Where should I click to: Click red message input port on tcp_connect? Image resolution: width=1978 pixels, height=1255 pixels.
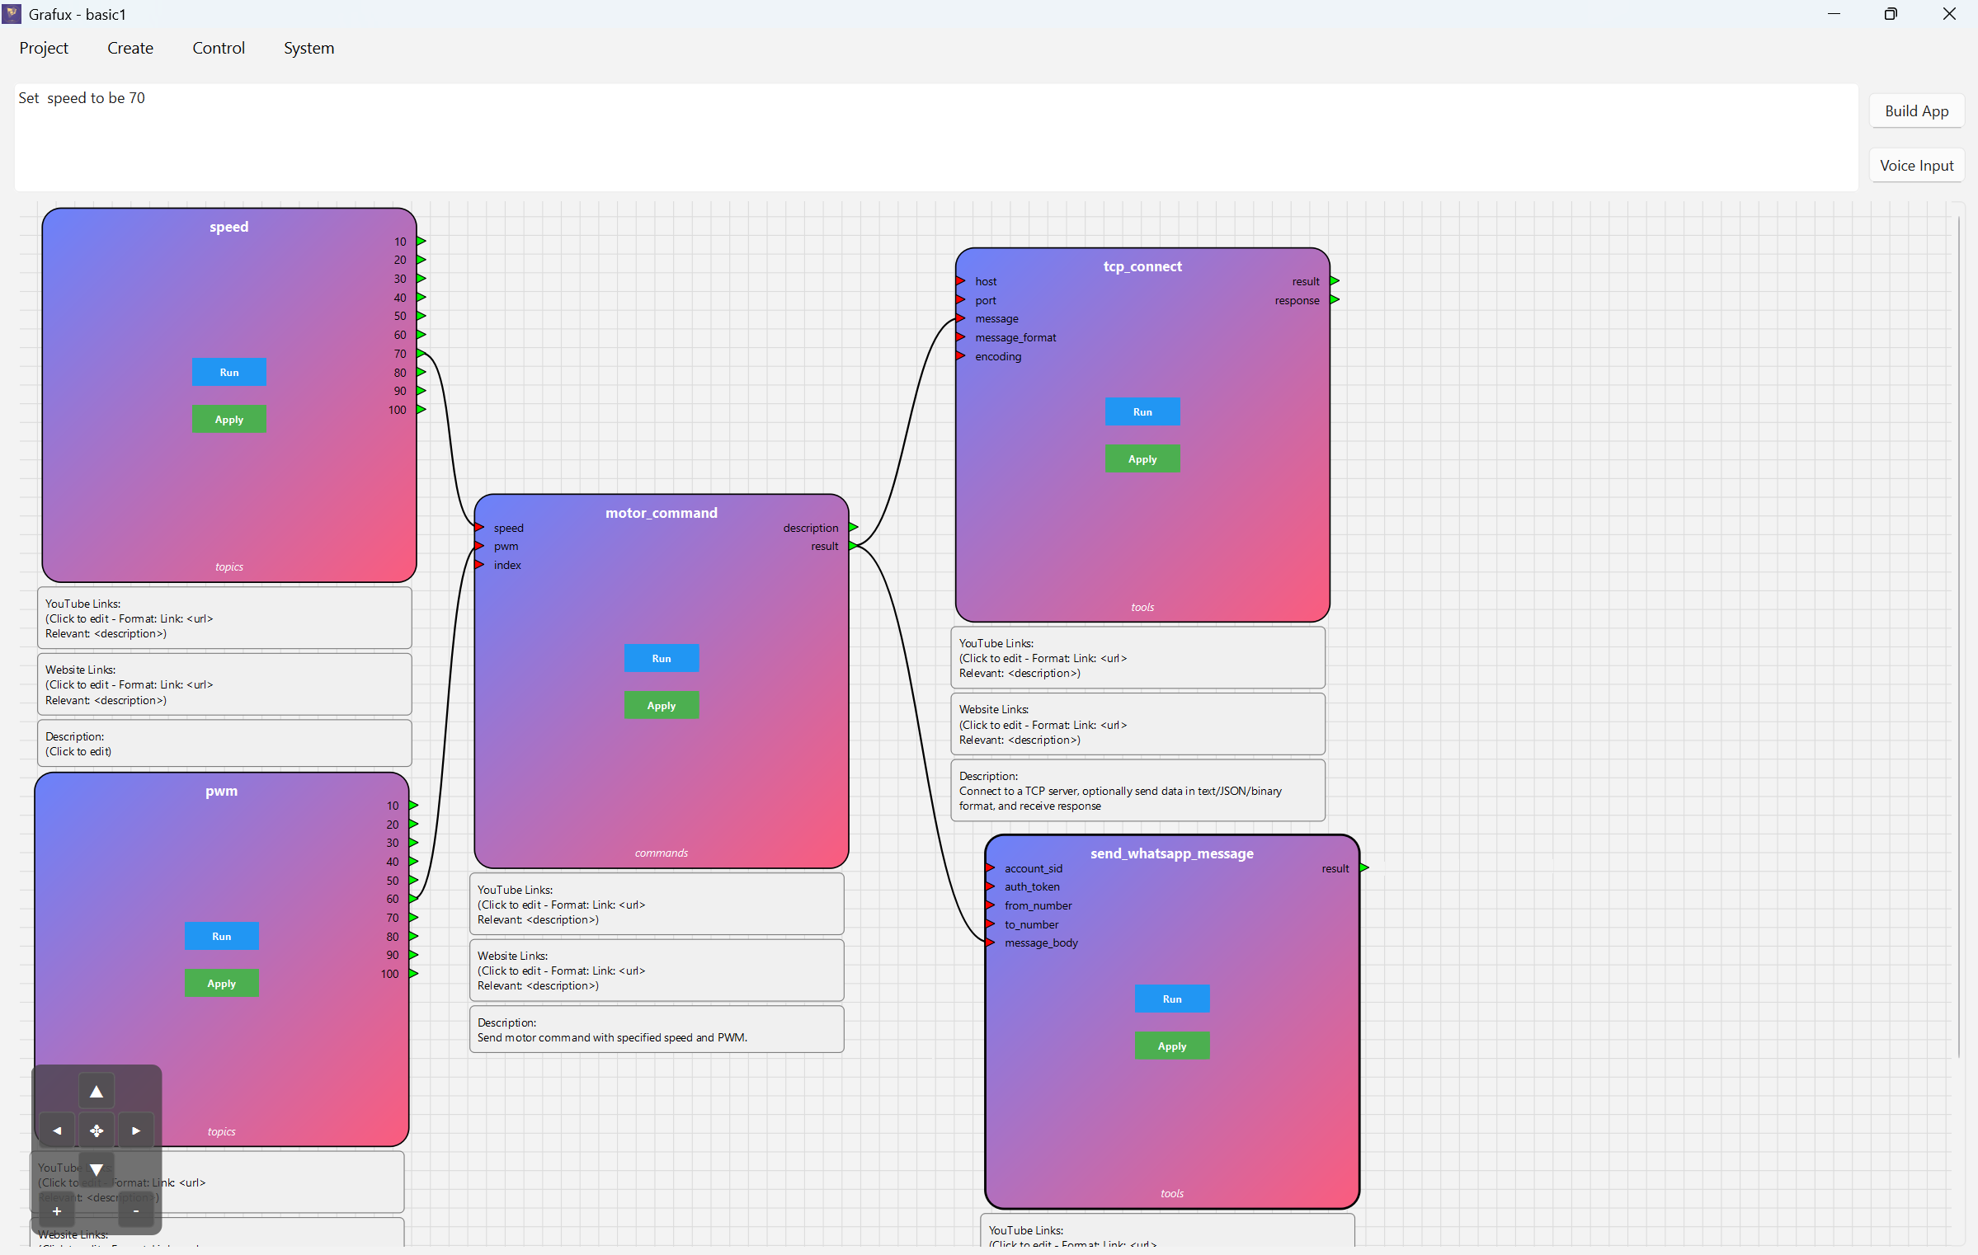click(x=961, y=318)
